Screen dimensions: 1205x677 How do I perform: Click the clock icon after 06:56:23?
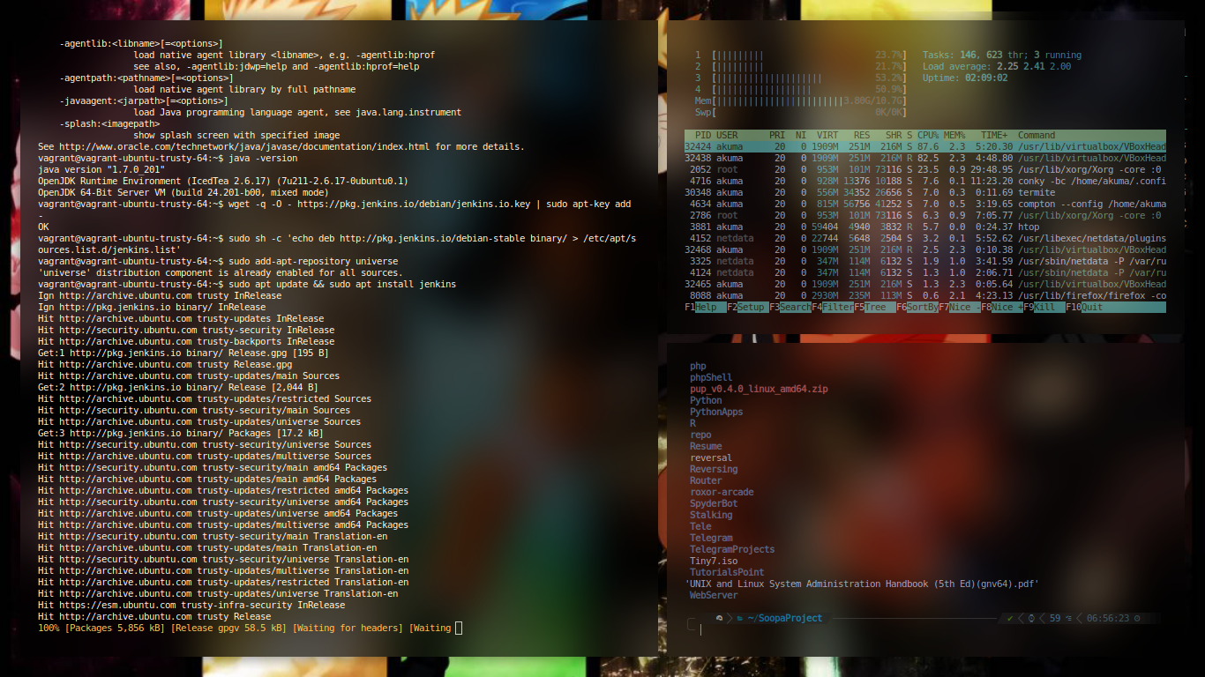(1138, 619)
